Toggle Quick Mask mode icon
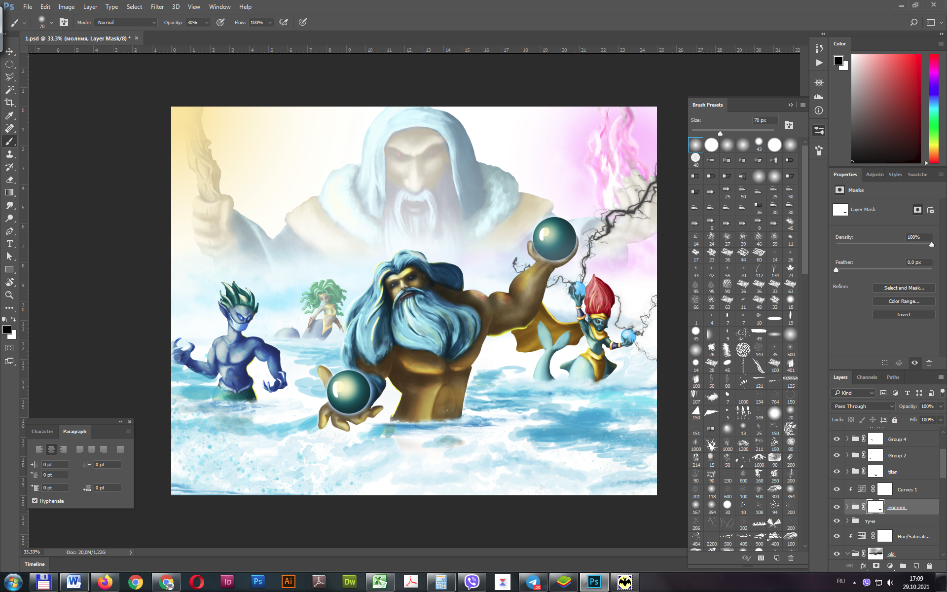The image size is (947, 592). 9,348
